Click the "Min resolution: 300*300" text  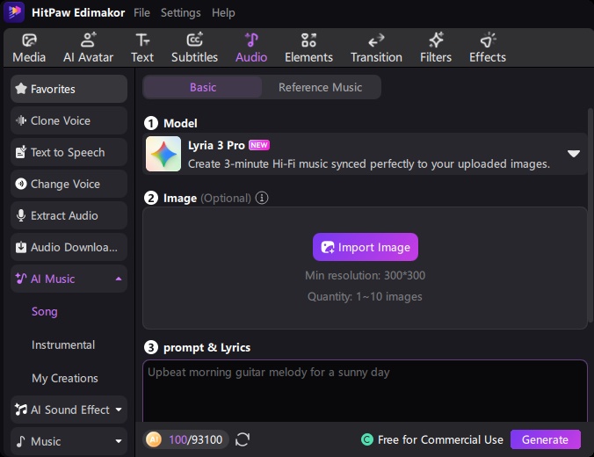tap(366, 275)
